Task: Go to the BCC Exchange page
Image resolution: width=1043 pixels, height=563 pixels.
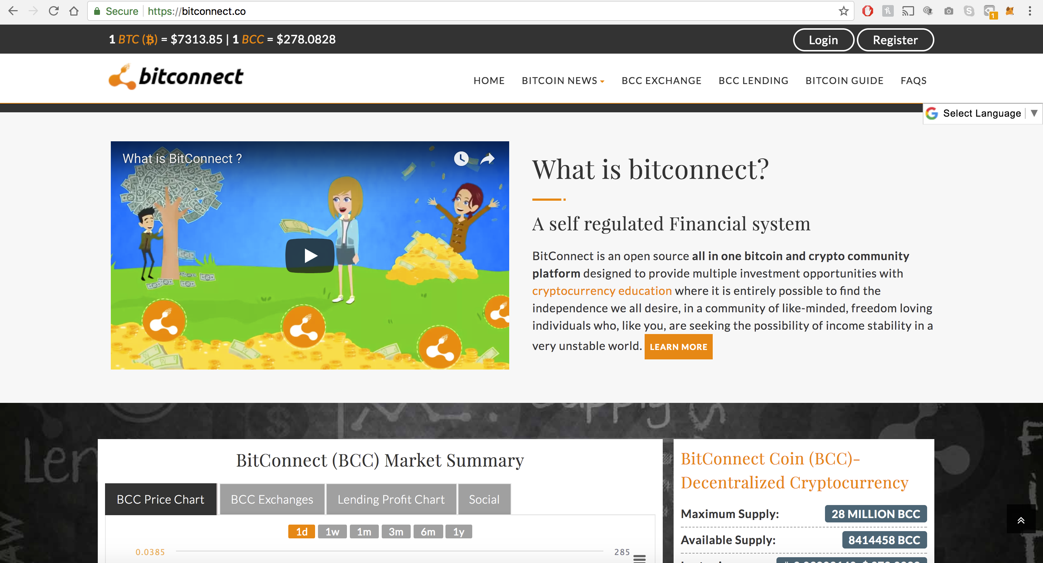Action: point(661,80)
